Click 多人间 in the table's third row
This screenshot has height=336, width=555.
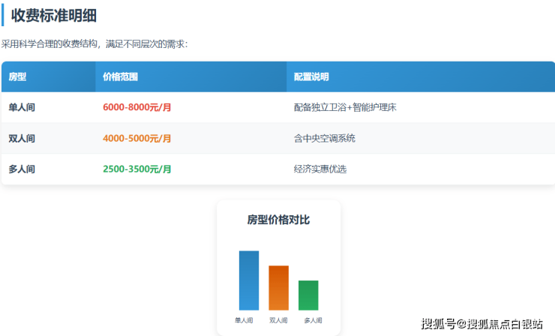[22, 169]
